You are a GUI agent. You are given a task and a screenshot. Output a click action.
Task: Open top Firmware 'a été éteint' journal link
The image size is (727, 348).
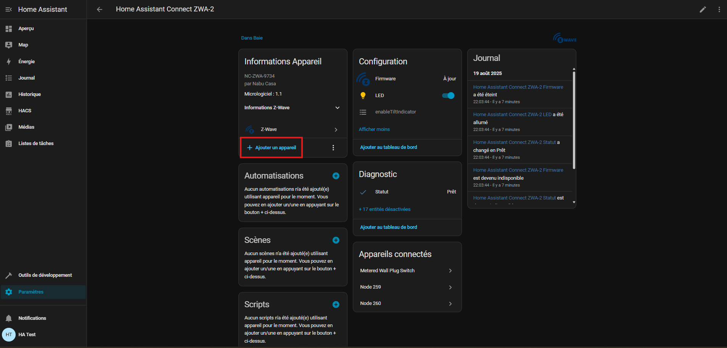coord(518,87)
